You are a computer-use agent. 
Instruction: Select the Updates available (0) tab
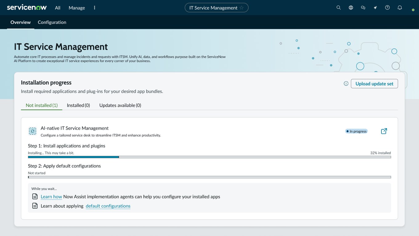[120, 105]
